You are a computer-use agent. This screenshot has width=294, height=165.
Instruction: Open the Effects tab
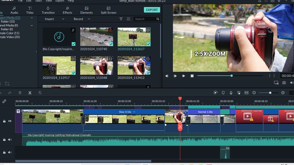[x=67, y=10]
